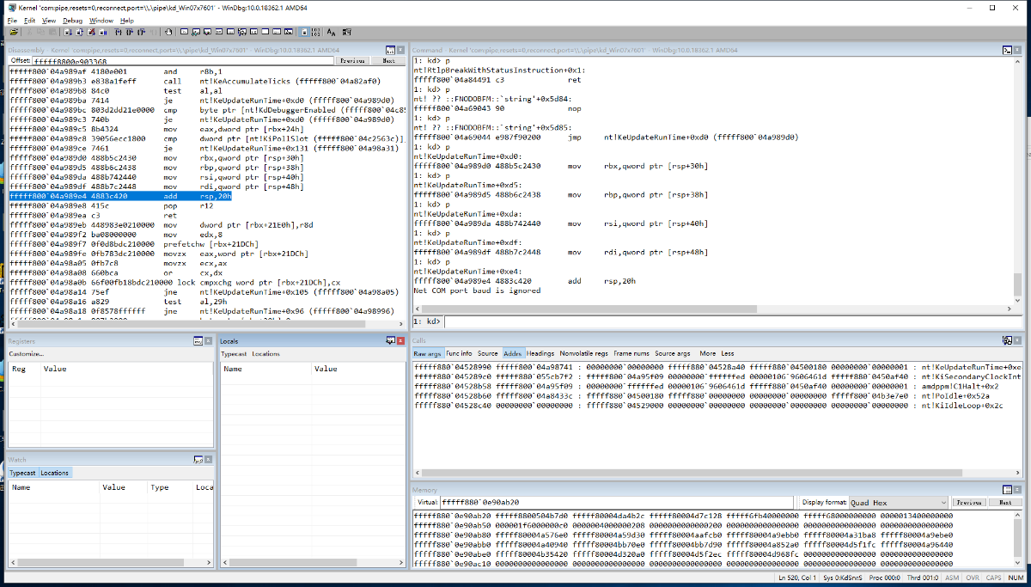
Task: Click the Memory Virtual address input field
Action: (x=618, y=502)
